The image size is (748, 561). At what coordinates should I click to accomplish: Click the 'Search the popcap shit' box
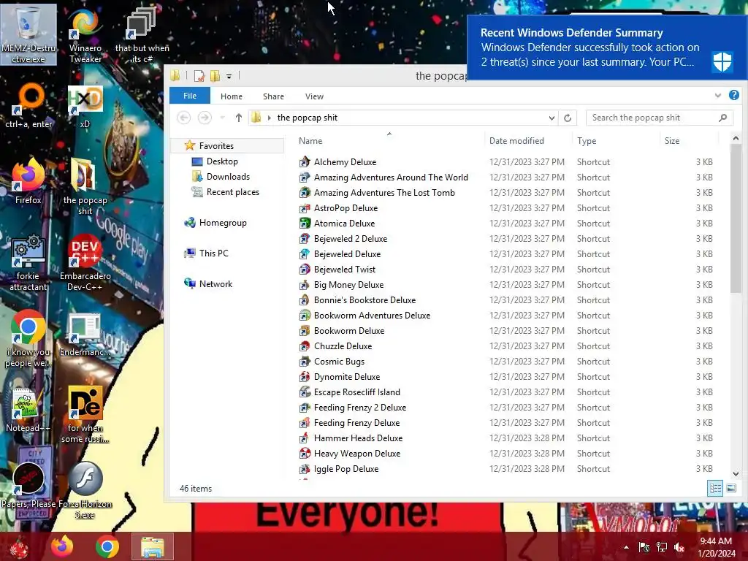pyautogui.click(x=660, y=118)
